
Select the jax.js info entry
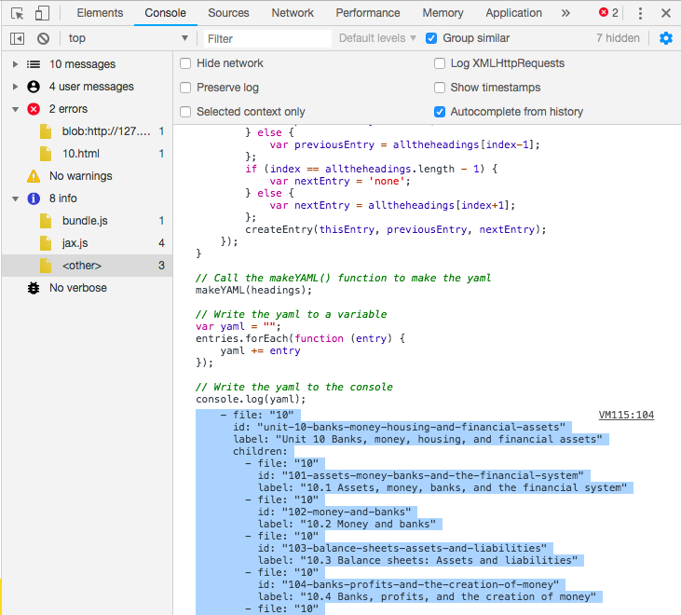(88, 243)
